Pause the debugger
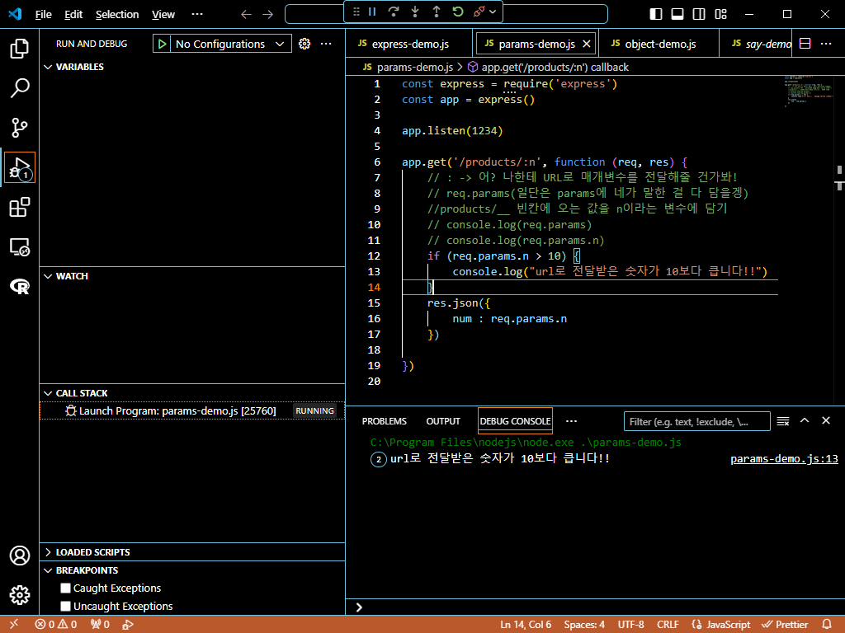The height and width of the screenshot is (633, 845). pyautogui.click(x=372, y=12)
